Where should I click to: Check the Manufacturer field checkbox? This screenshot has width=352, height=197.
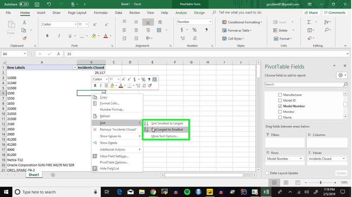pos(280,95)
